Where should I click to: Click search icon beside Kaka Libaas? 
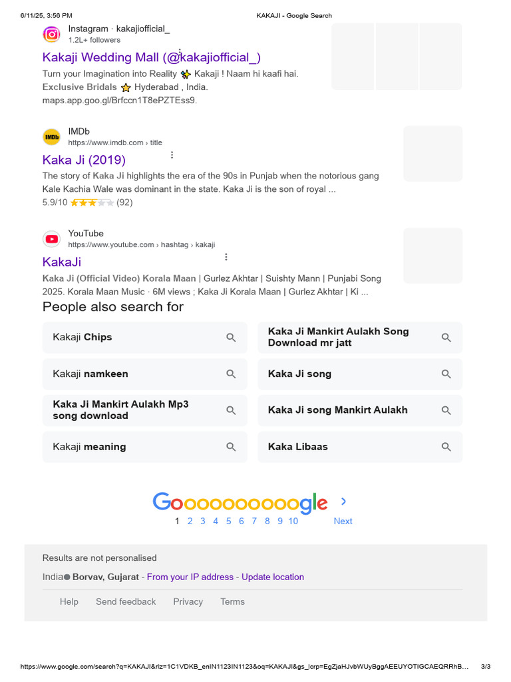pos(446,447)
